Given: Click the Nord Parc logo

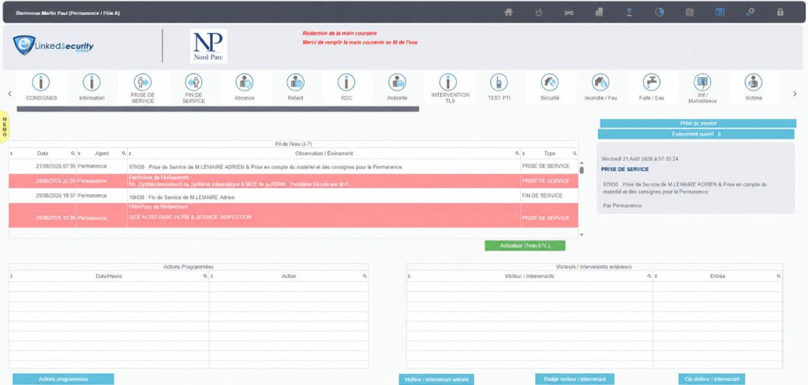Looking at the screenshot, I should tap(208, 46).
